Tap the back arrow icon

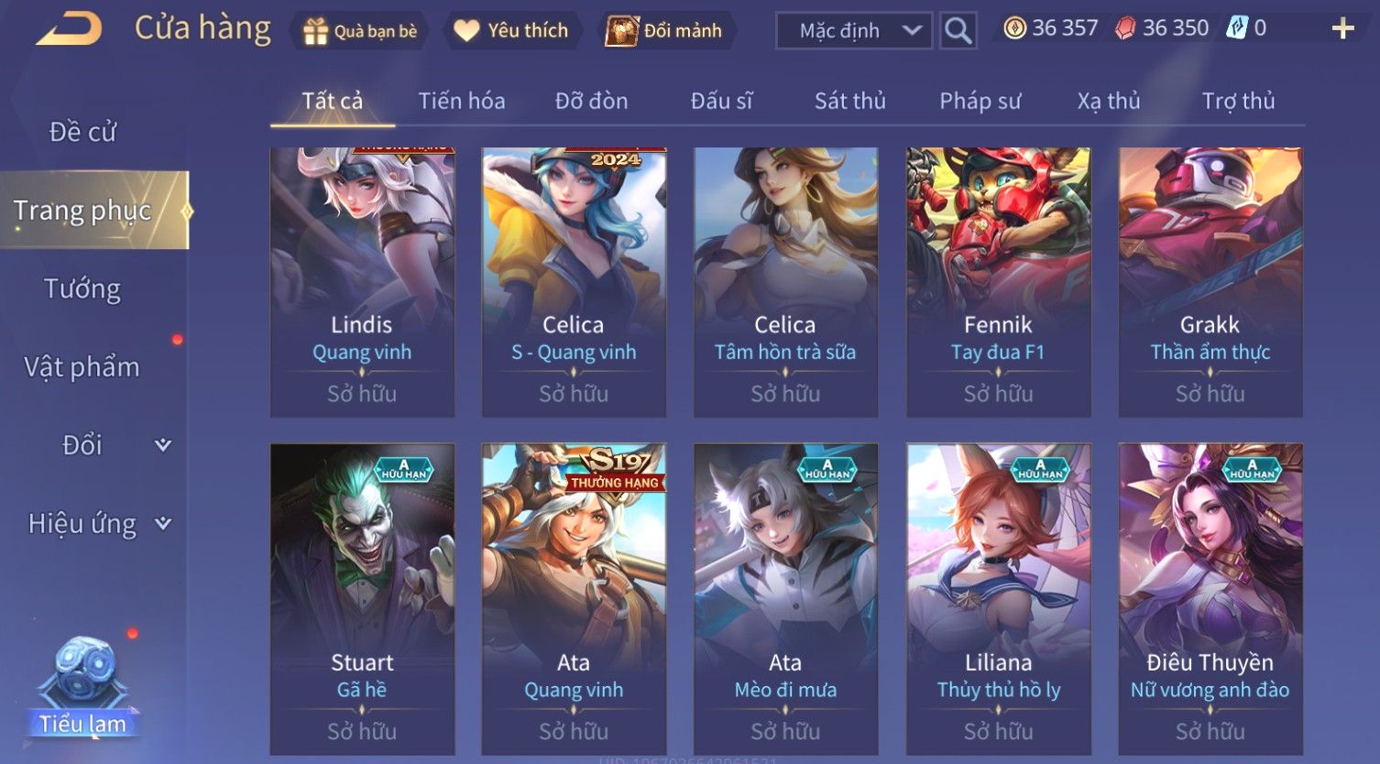coord(70,29)
